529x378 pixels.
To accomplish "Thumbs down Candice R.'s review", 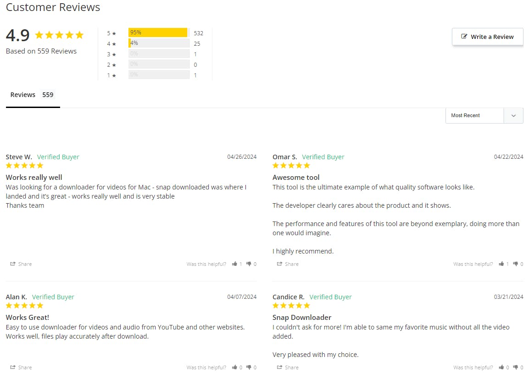I will [x=516, y=367].
